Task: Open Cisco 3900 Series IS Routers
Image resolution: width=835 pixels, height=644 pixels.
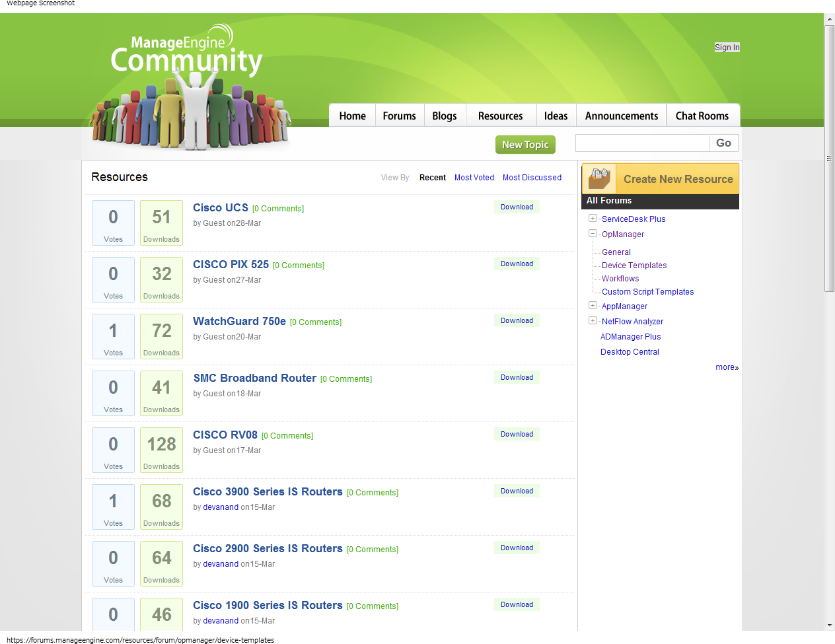Action: tap(268, 491)
